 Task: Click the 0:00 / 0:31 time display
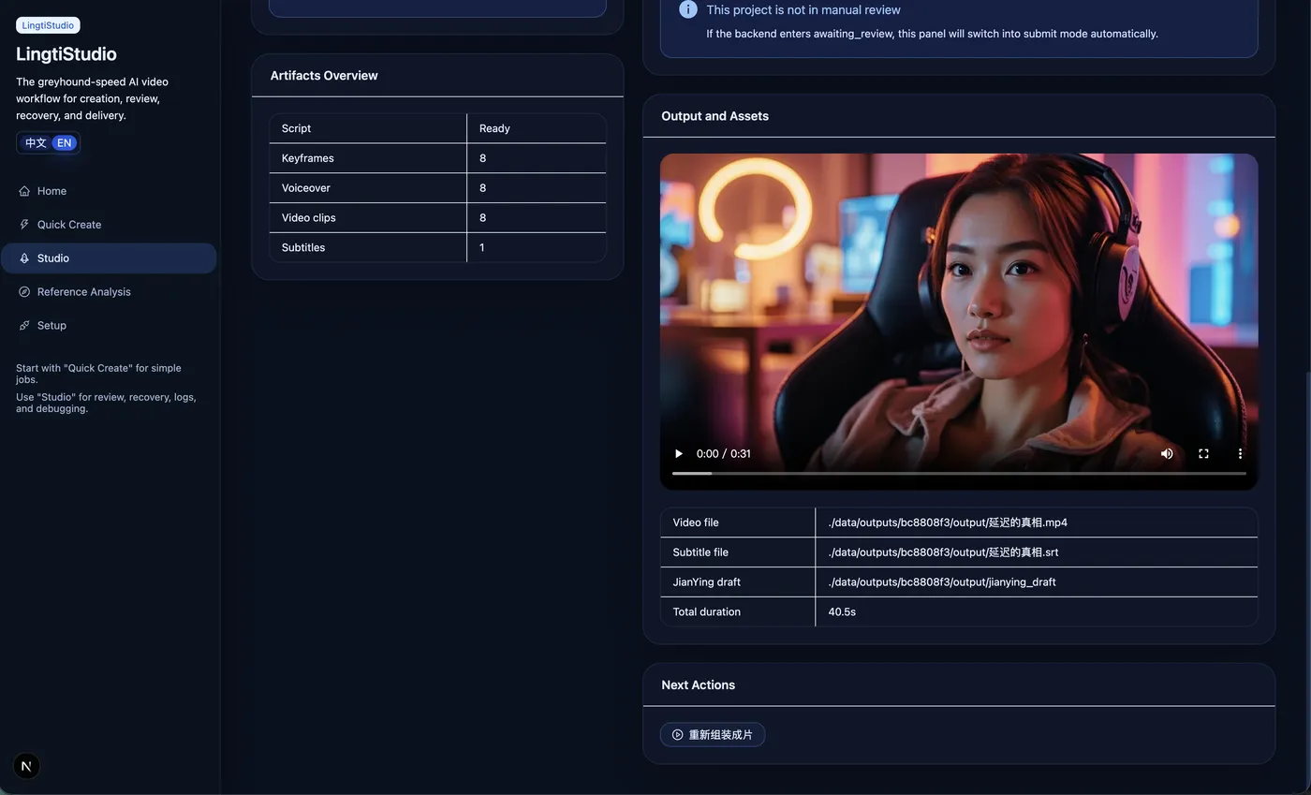click(x=724, y=453)
